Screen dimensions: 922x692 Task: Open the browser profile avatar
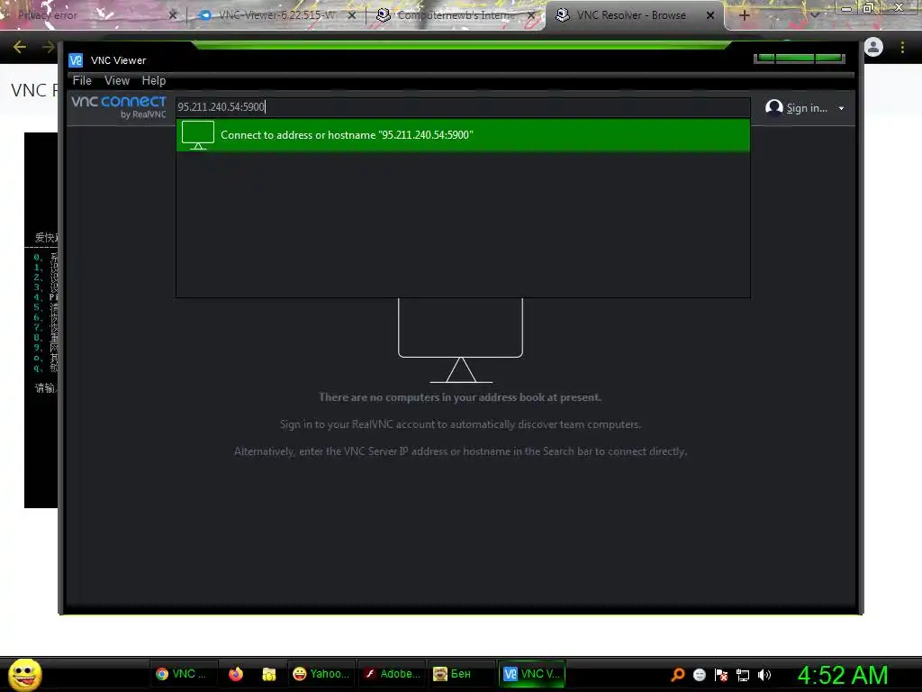(x=873, y=47)
